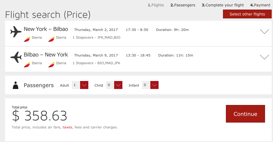Go to step 3 Complete your flight

[x=223, y=5]
